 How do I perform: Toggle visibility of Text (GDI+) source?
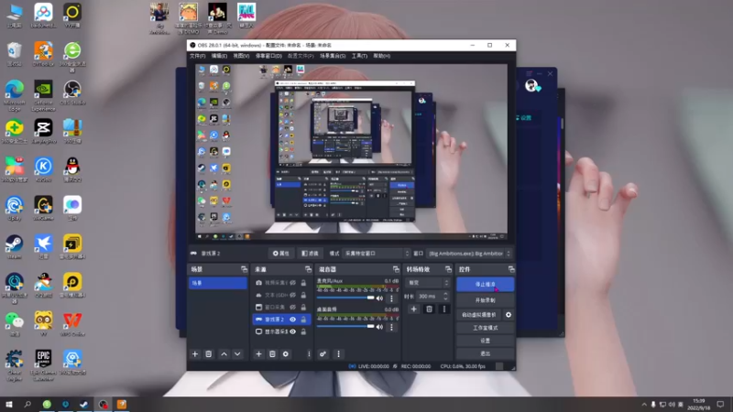coord(292,295)
